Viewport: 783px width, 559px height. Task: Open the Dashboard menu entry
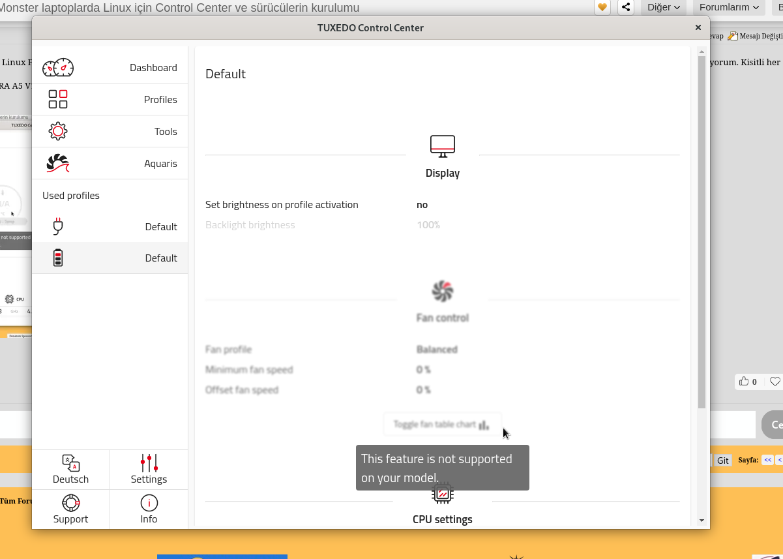[110, 67]
